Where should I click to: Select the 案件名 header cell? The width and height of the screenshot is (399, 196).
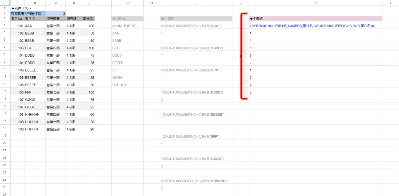pyautogui.click(x=35, y=19)
